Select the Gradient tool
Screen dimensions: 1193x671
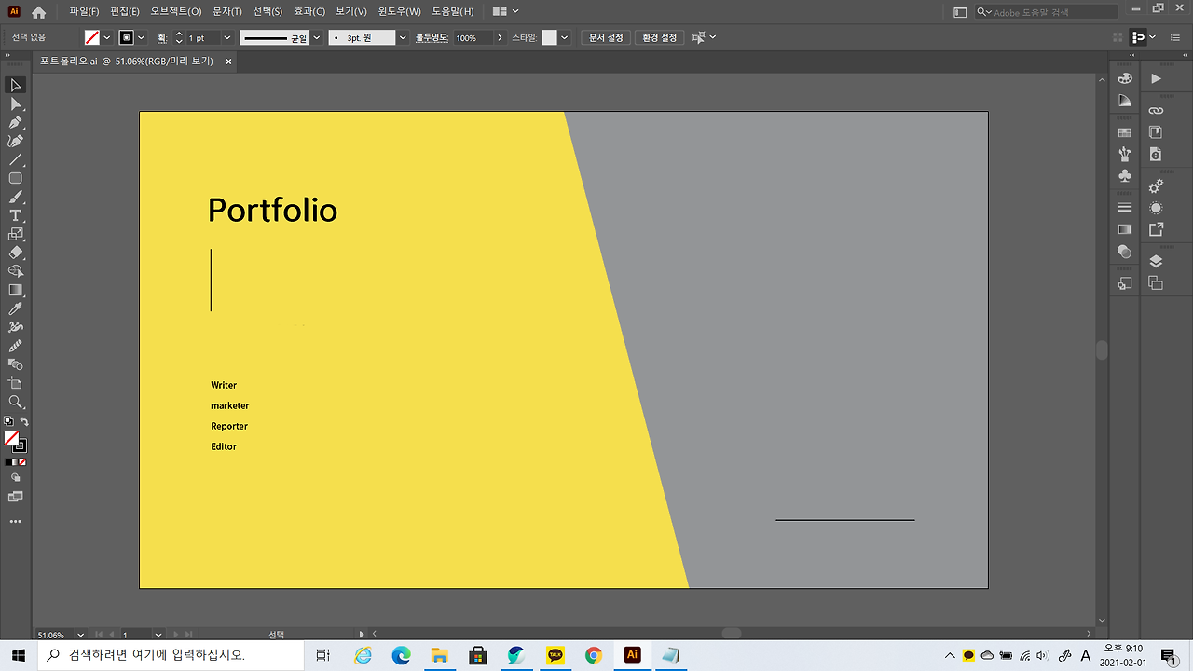pos(16,290)
